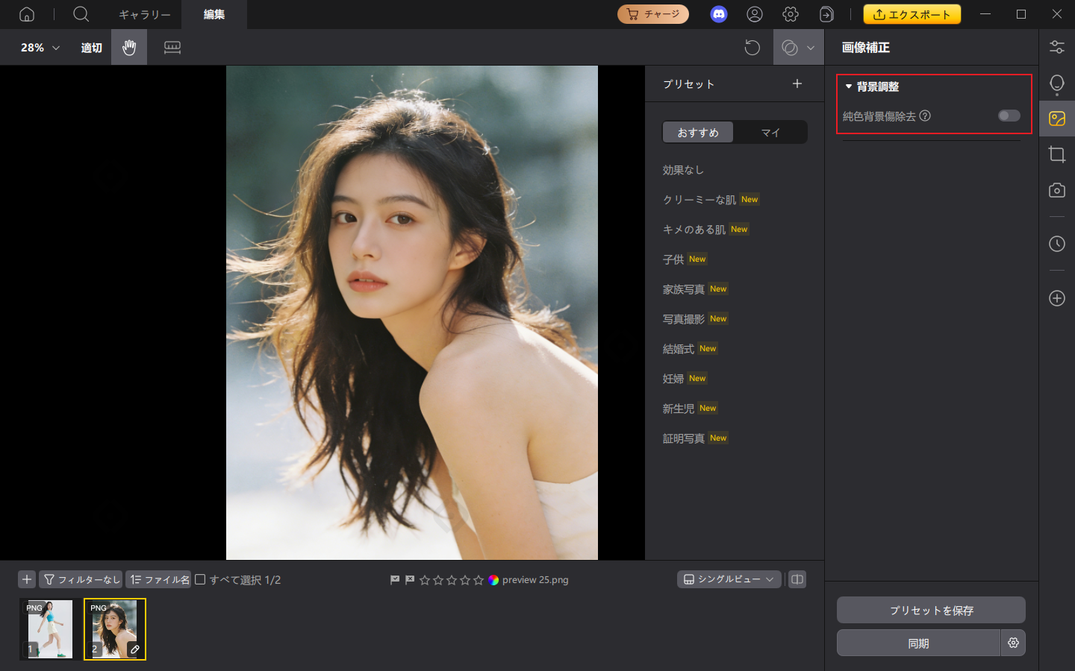The image size is (1075, 671).
Task: Open the history clock panel
Action: [1056, 244]
